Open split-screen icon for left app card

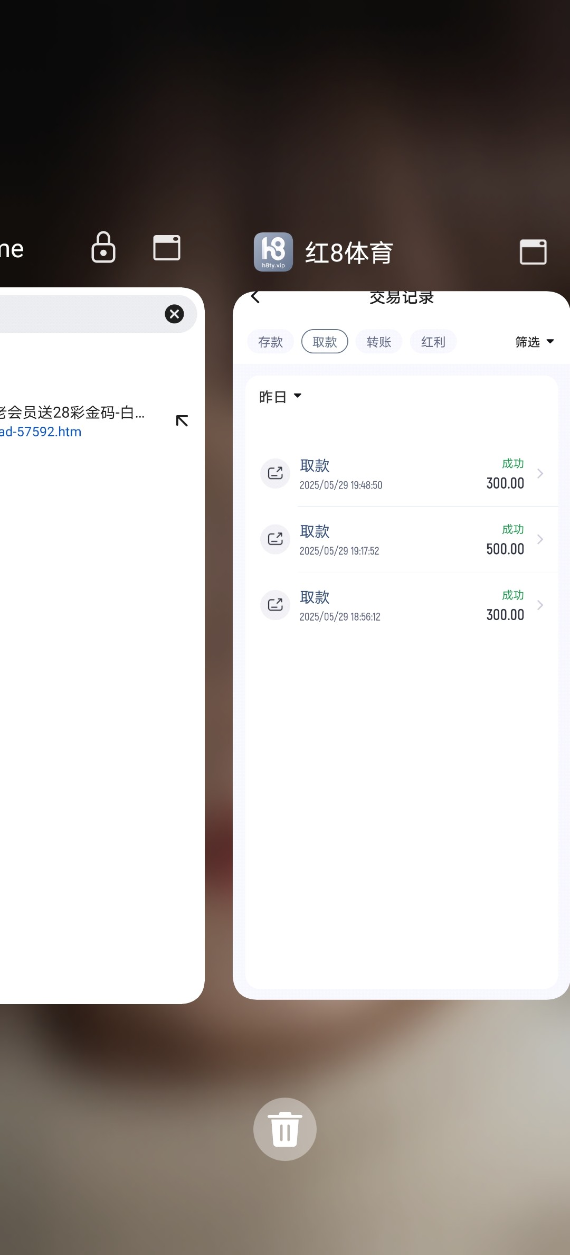tap(167, 248)
